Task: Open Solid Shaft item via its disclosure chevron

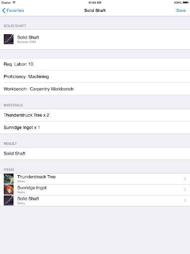Action: [185, 200]
